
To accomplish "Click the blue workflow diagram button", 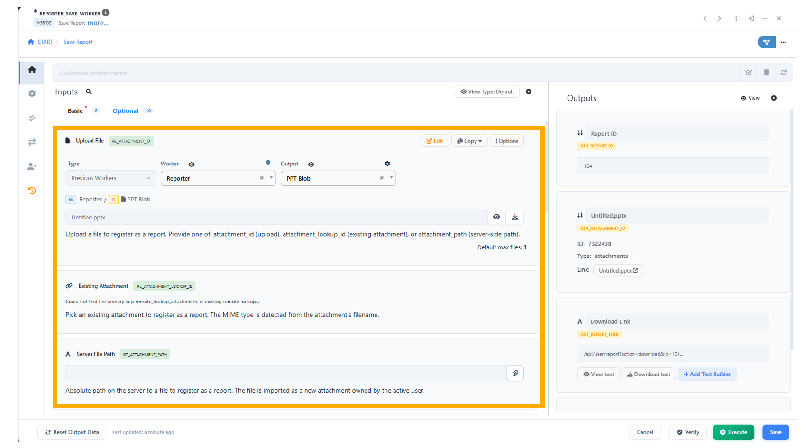I will (766, 42).
